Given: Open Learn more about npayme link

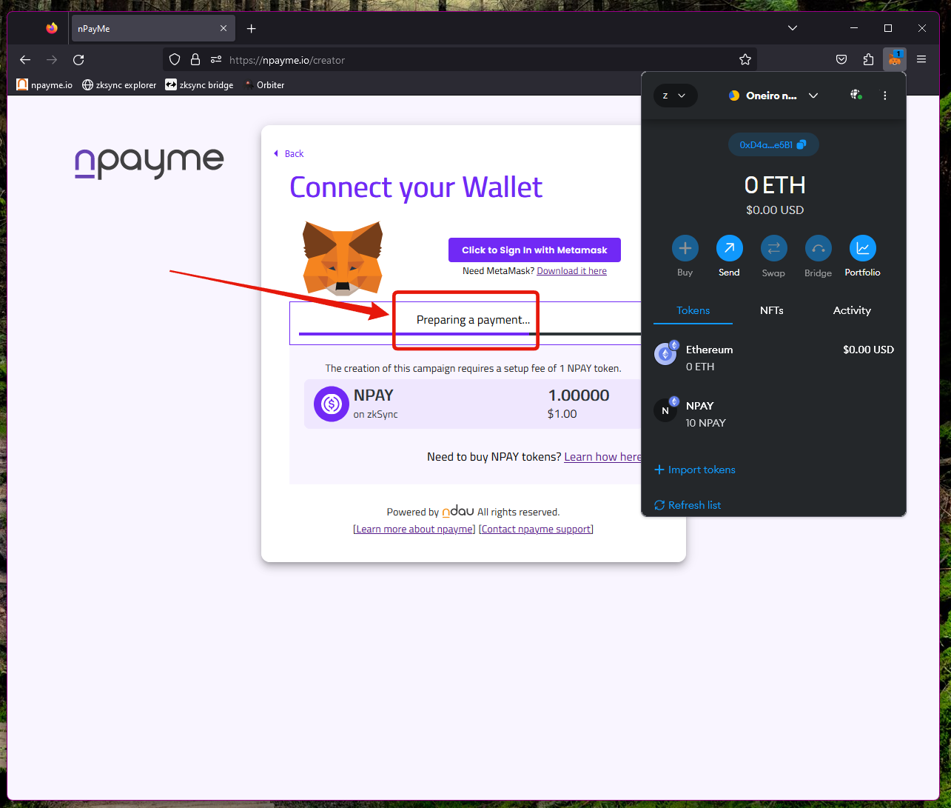Looking at the screenshot, I should click(x=414, y=530).
